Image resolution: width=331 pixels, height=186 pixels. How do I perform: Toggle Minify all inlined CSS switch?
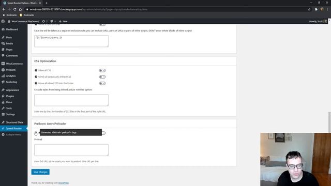coord(102,77)
